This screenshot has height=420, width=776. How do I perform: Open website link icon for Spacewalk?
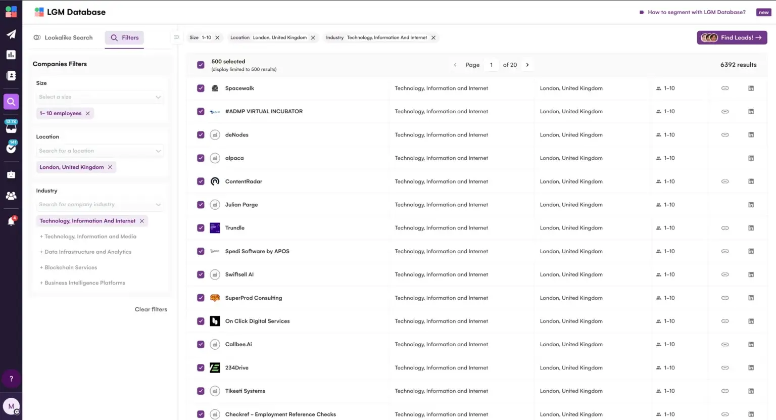(x=725, y=88)
